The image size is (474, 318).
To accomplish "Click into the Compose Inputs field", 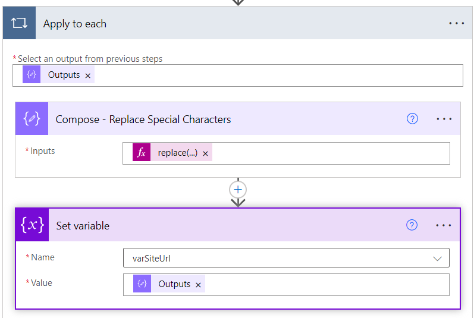I will coord(286,153).
